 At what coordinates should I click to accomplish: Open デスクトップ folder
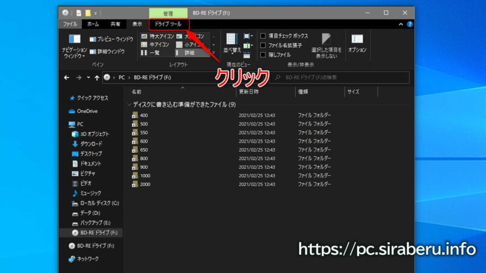click(87, 154)
